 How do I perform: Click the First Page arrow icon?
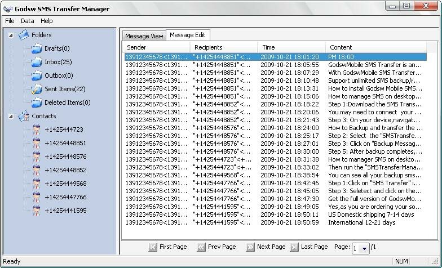tap(152, 247)
